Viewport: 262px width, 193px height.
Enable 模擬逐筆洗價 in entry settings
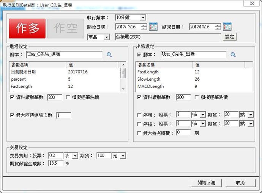coord(68,98)
